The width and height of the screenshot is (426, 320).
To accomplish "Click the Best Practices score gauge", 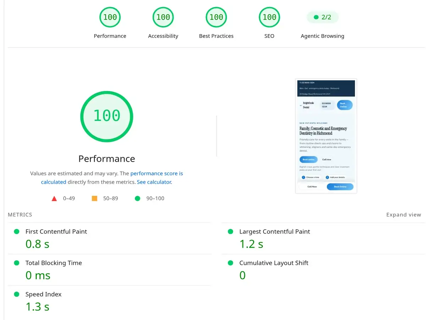I will click(x=216, y=17).
